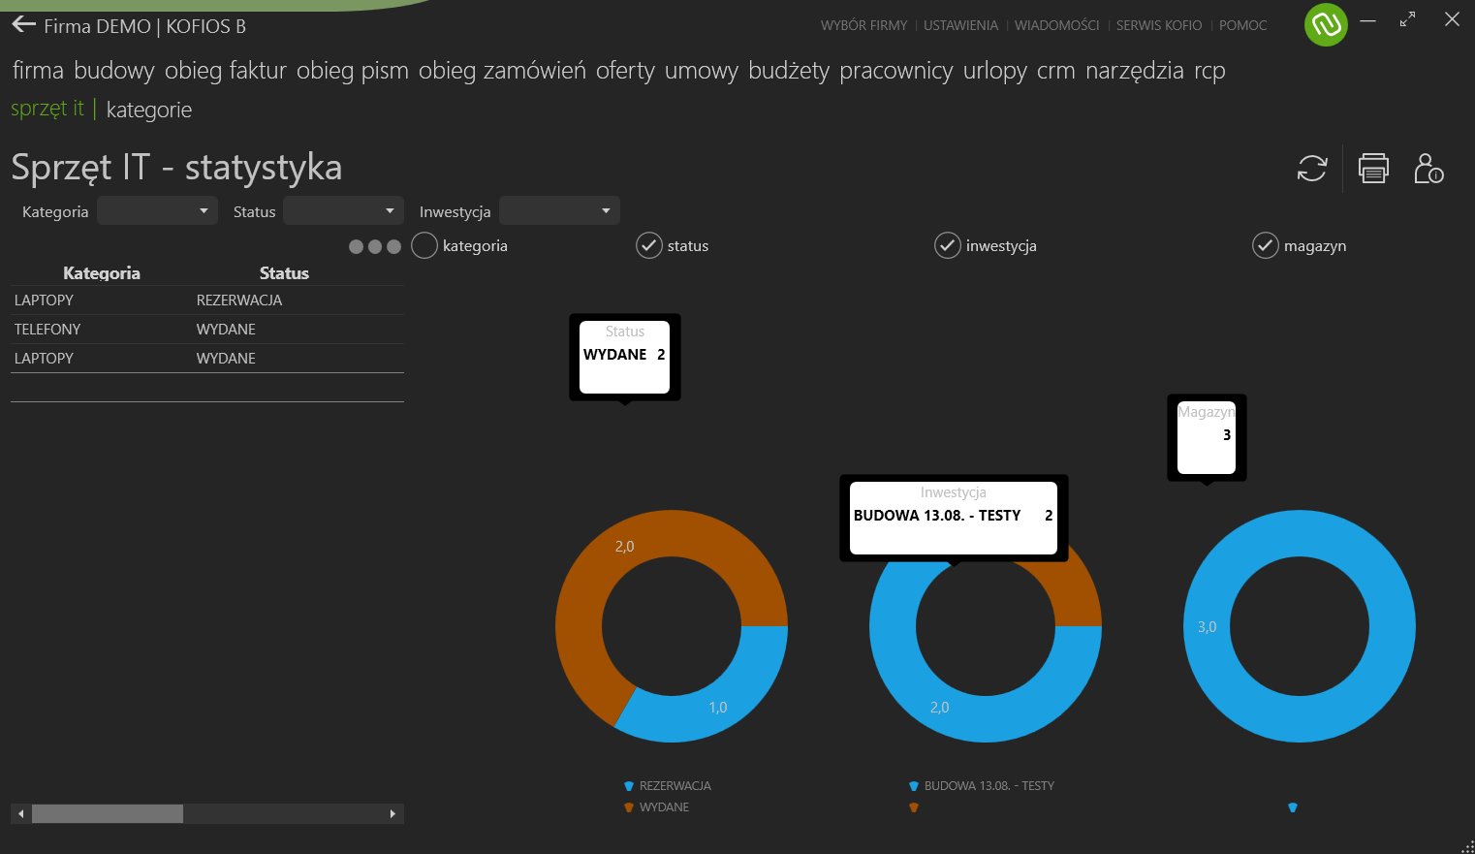Expand the Status filter dropdown
Image resolution: width=1475 pixels, height=854 pixels.
click(343, 211)
